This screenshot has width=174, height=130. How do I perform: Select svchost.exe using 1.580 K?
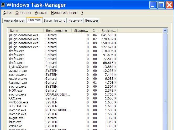(63, 110)
